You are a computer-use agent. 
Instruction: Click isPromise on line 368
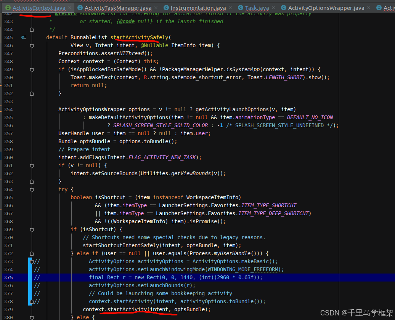(x=203, y=222)
